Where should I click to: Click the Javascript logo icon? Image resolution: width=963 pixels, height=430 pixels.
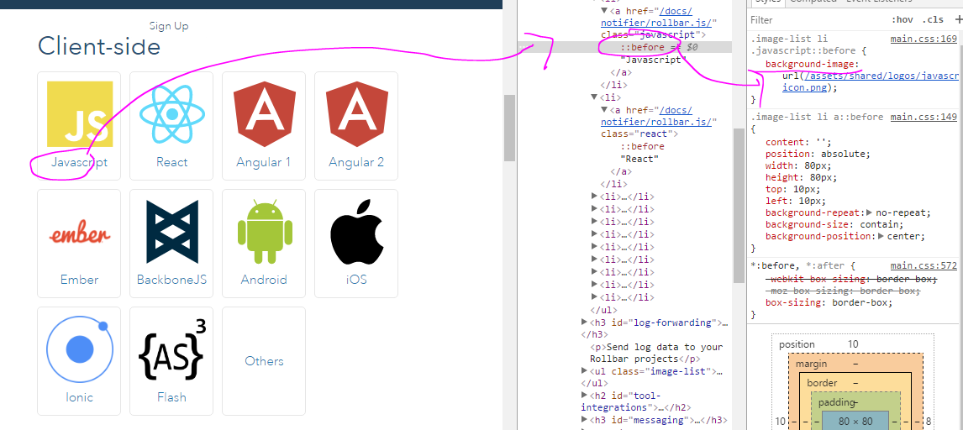coord(80,113)
